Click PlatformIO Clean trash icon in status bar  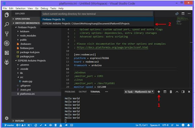pyautogui.click(x=55, y=125)
